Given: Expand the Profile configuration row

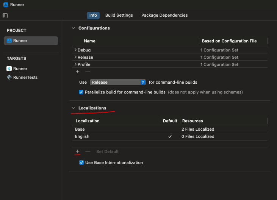Looking at the screenshot, I should 75,64.
